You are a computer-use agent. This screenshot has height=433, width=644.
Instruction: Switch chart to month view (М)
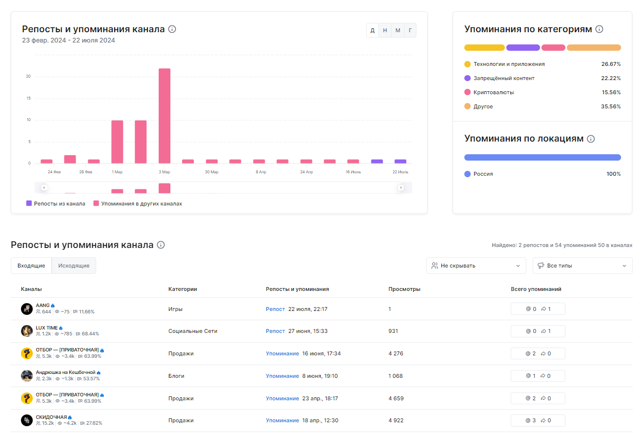[x=398, y=30]
